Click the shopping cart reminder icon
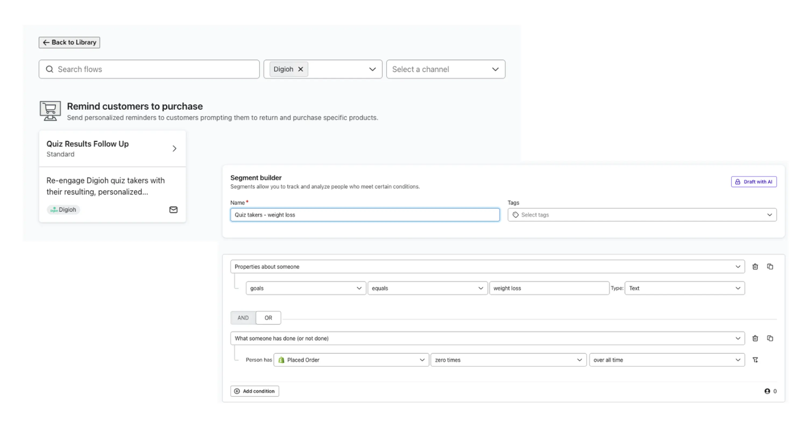 point(50,110)
